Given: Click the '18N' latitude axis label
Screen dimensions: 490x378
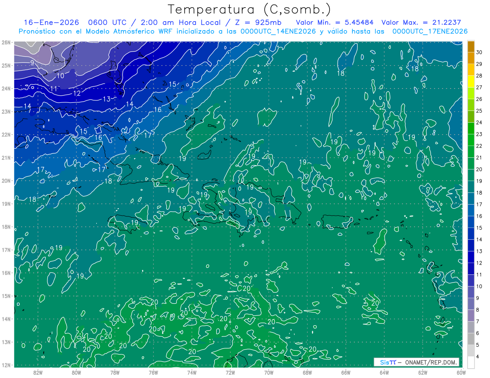Looking at the screenshot, I should click(6, 227).
